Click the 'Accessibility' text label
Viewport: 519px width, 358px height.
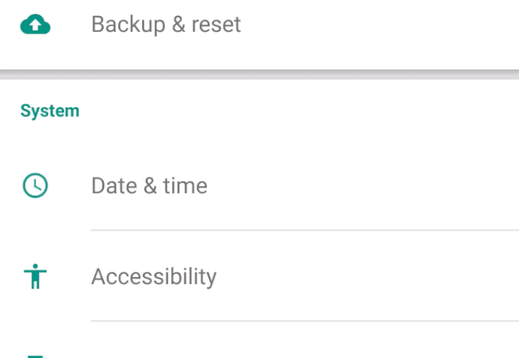[x=153, y=276]
